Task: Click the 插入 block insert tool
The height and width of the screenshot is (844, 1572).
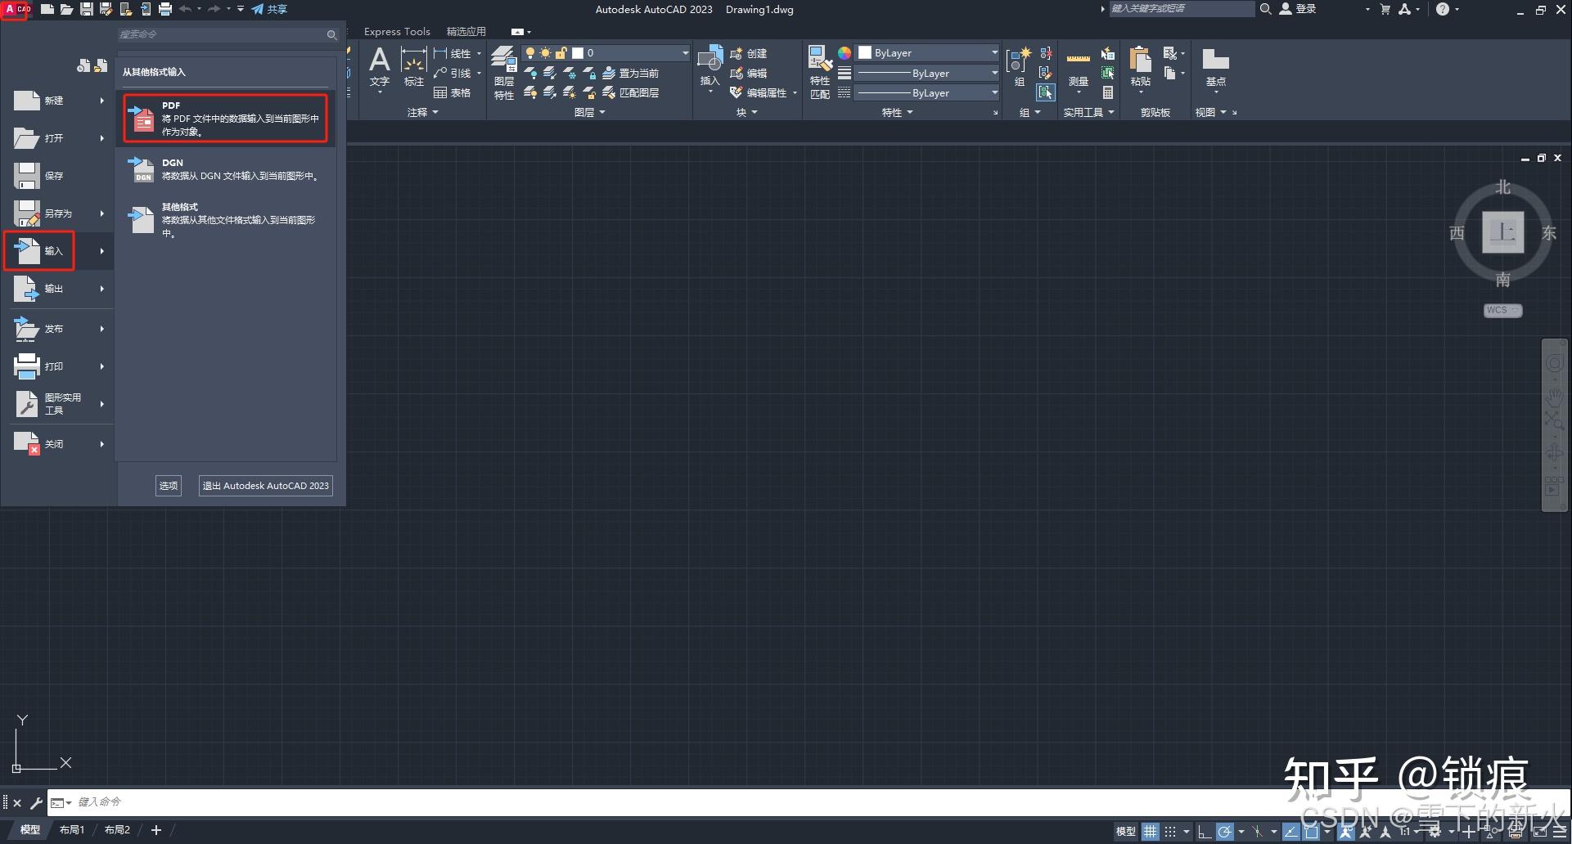Action: tap(709, 69)
